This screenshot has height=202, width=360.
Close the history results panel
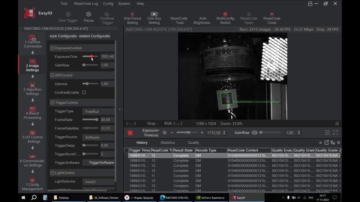[321, 143]
